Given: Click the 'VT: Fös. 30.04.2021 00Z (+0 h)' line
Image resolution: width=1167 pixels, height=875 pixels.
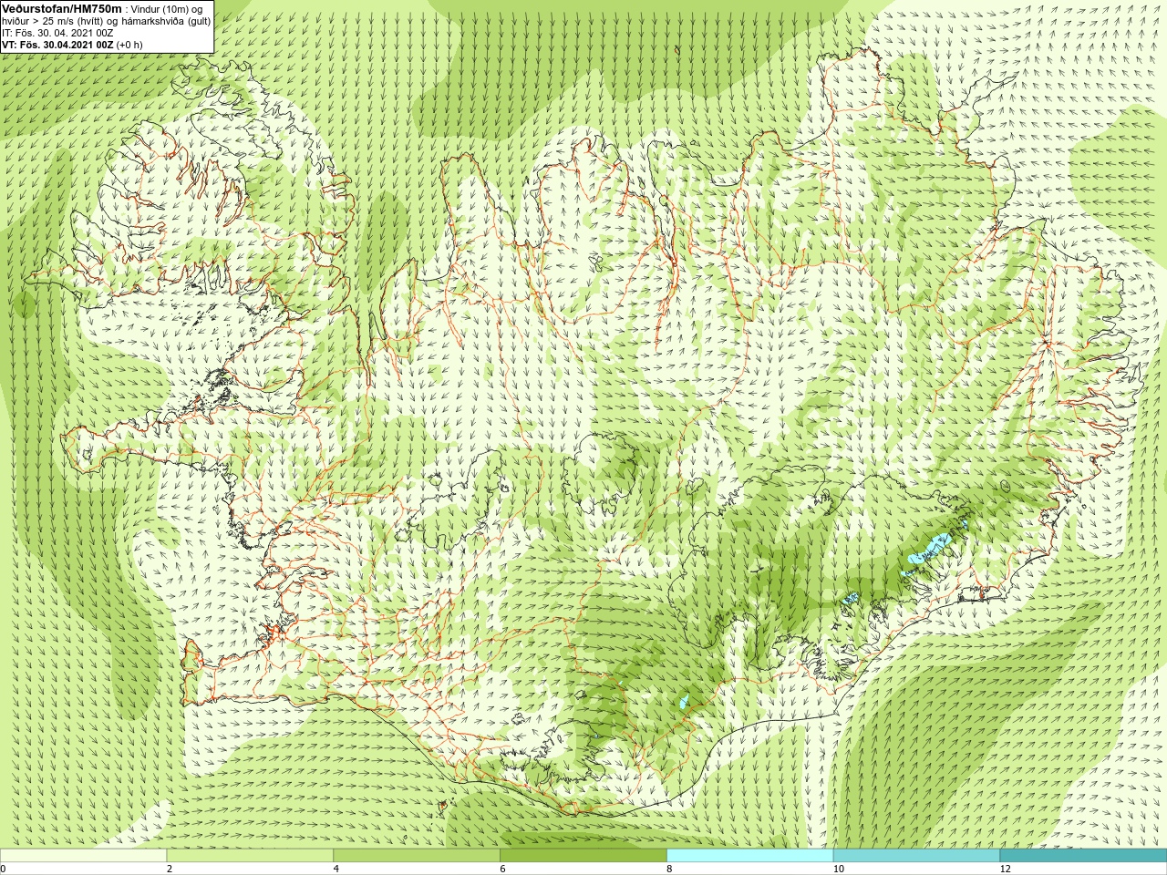Looking at the screenshot, I should pyautogui.click(x=72, y=45).
